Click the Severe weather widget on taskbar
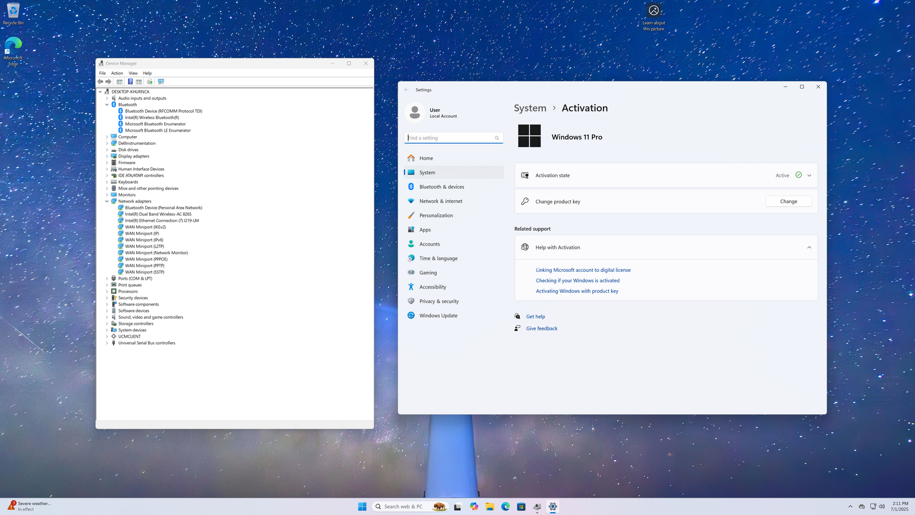The height and width of the screenshot is (515, 915). pos(30,506)
